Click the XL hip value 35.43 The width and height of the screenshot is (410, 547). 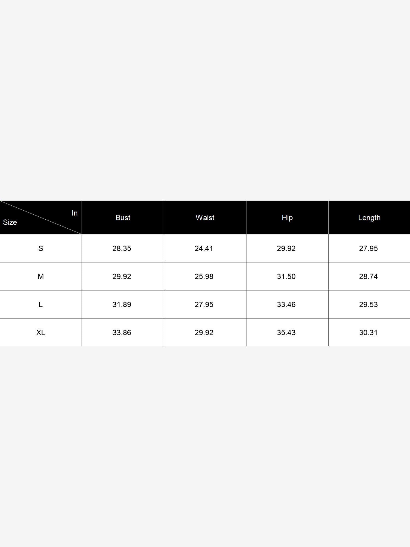tap(286, 333)
